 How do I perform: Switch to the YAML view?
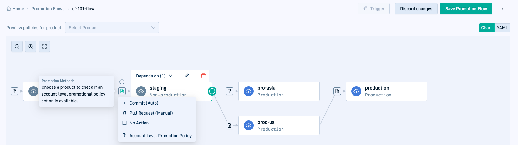click(502, 28)
